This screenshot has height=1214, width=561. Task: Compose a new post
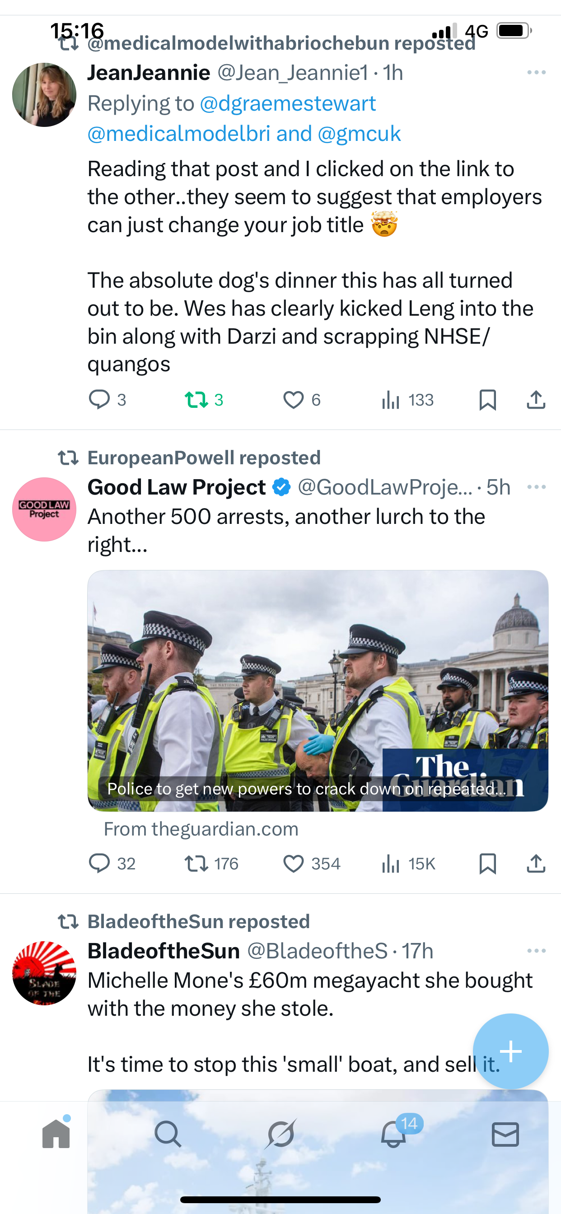point(510,1051)
